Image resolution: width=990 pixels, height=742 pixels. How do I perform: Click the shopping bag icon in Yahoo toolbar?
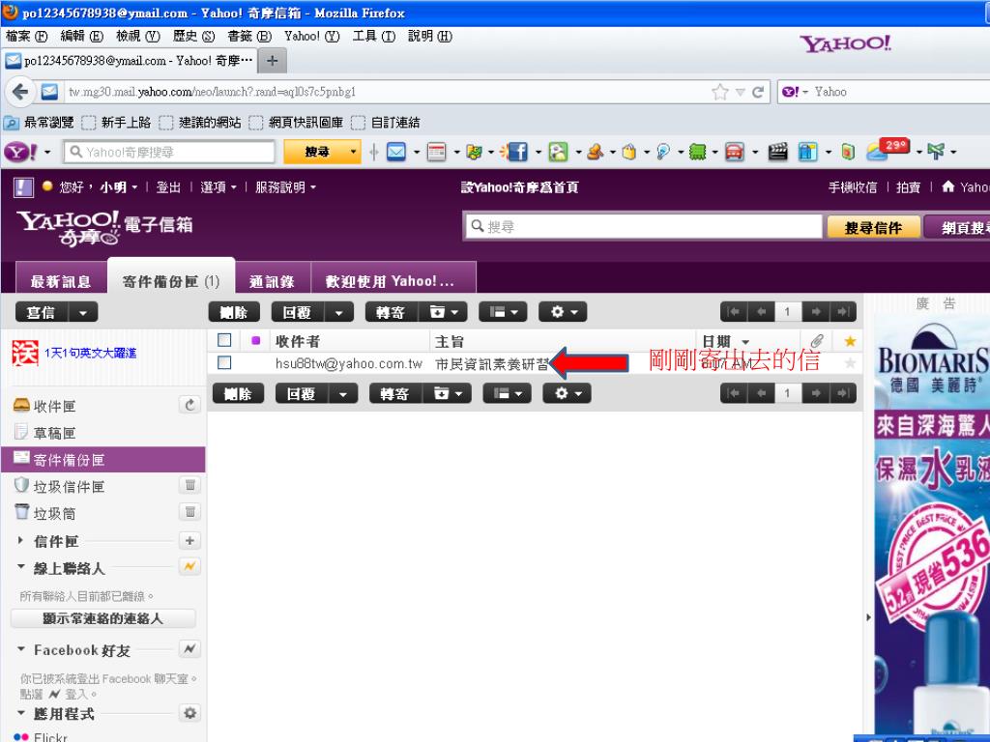628,152
